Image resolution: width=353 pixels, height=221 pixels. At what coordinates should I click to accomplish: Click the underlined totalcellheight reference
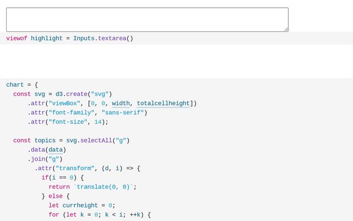[163, 103]
